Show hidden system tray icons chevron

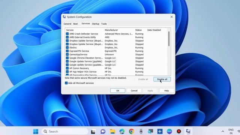coord(223,131)
